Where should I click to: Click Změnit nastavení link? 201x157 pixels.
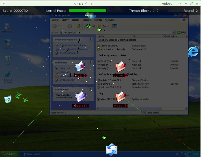point(68,53)
